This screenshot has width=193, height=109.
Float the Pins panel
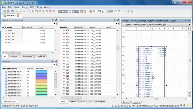pos(118,20)
